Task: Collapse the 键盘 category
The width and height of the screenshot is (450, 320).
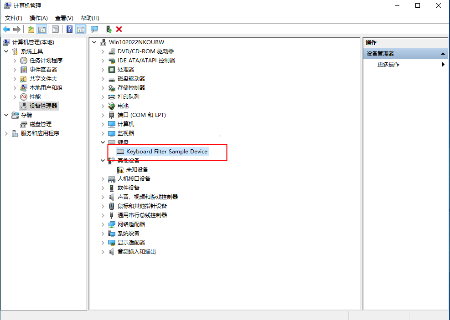Action: [103, 142]
